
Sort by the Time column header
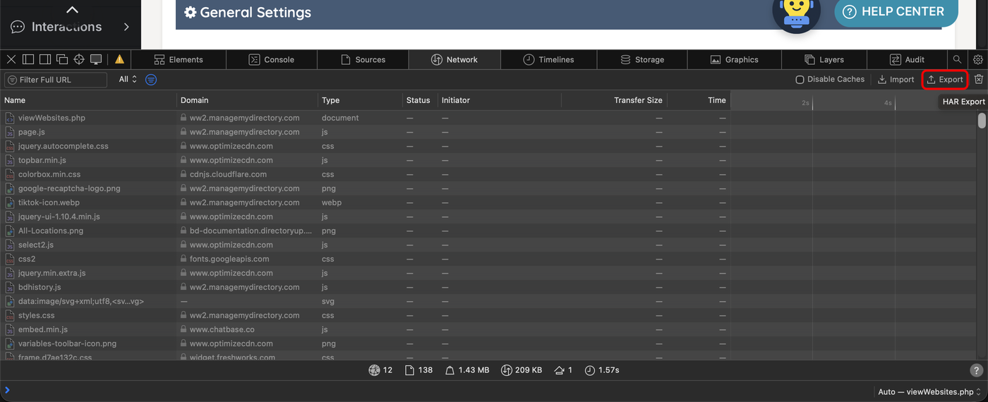[699, 100]
